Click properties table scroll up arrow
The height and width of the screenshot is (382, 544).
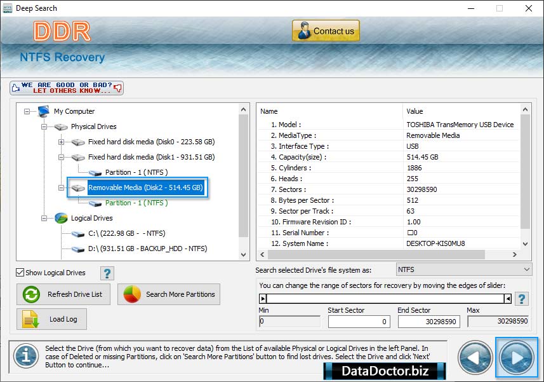(x=525, y=109)
